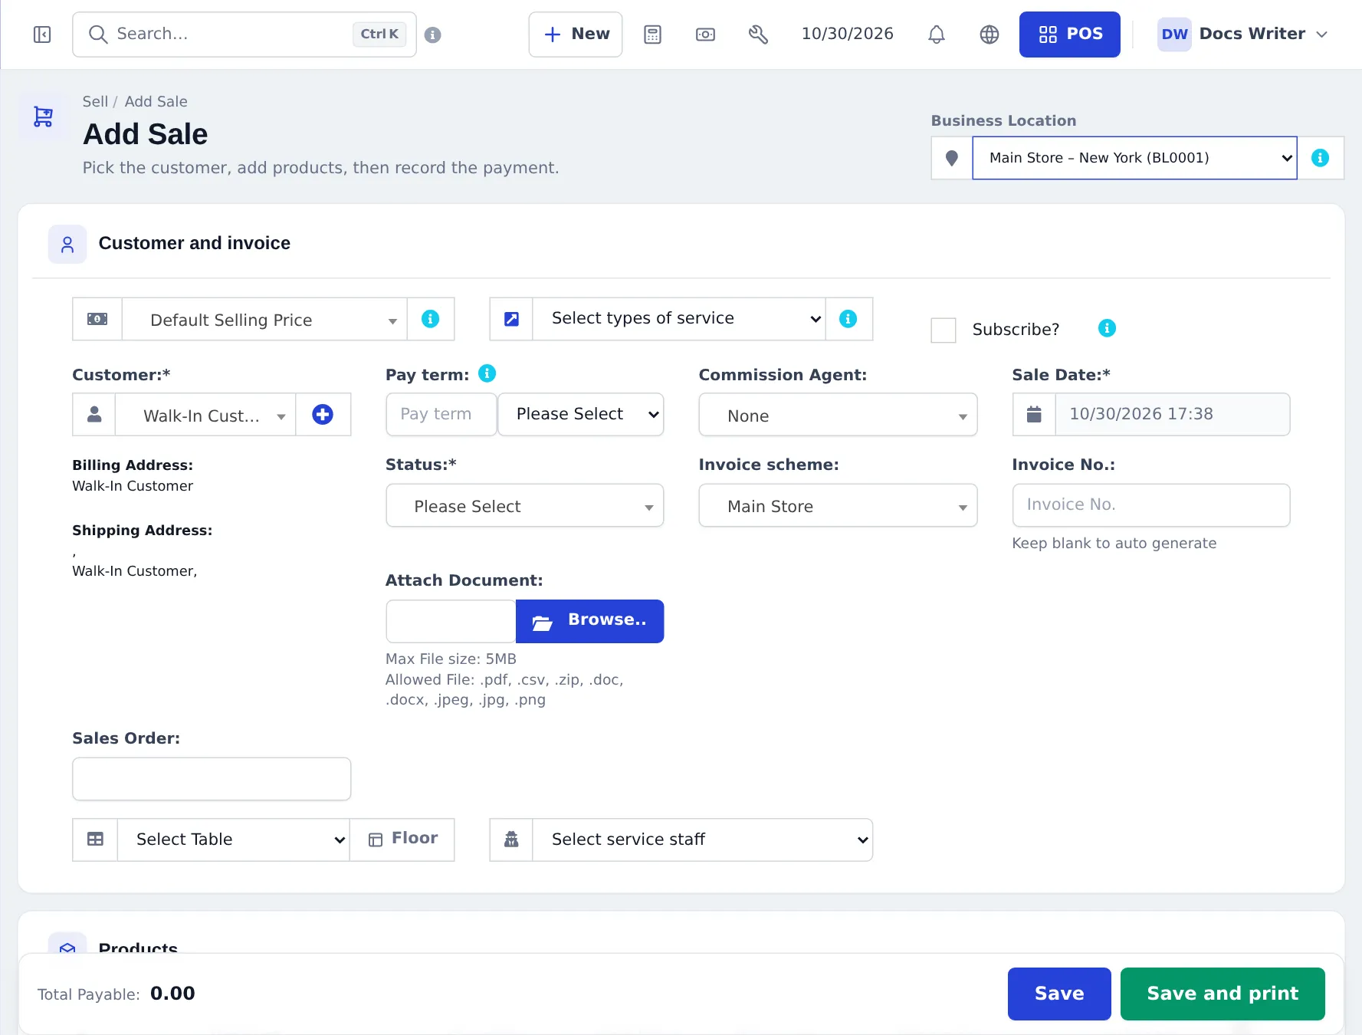The image size is (1362, 1035).
Task: Open the notifications bell
Action: (936, 34)
